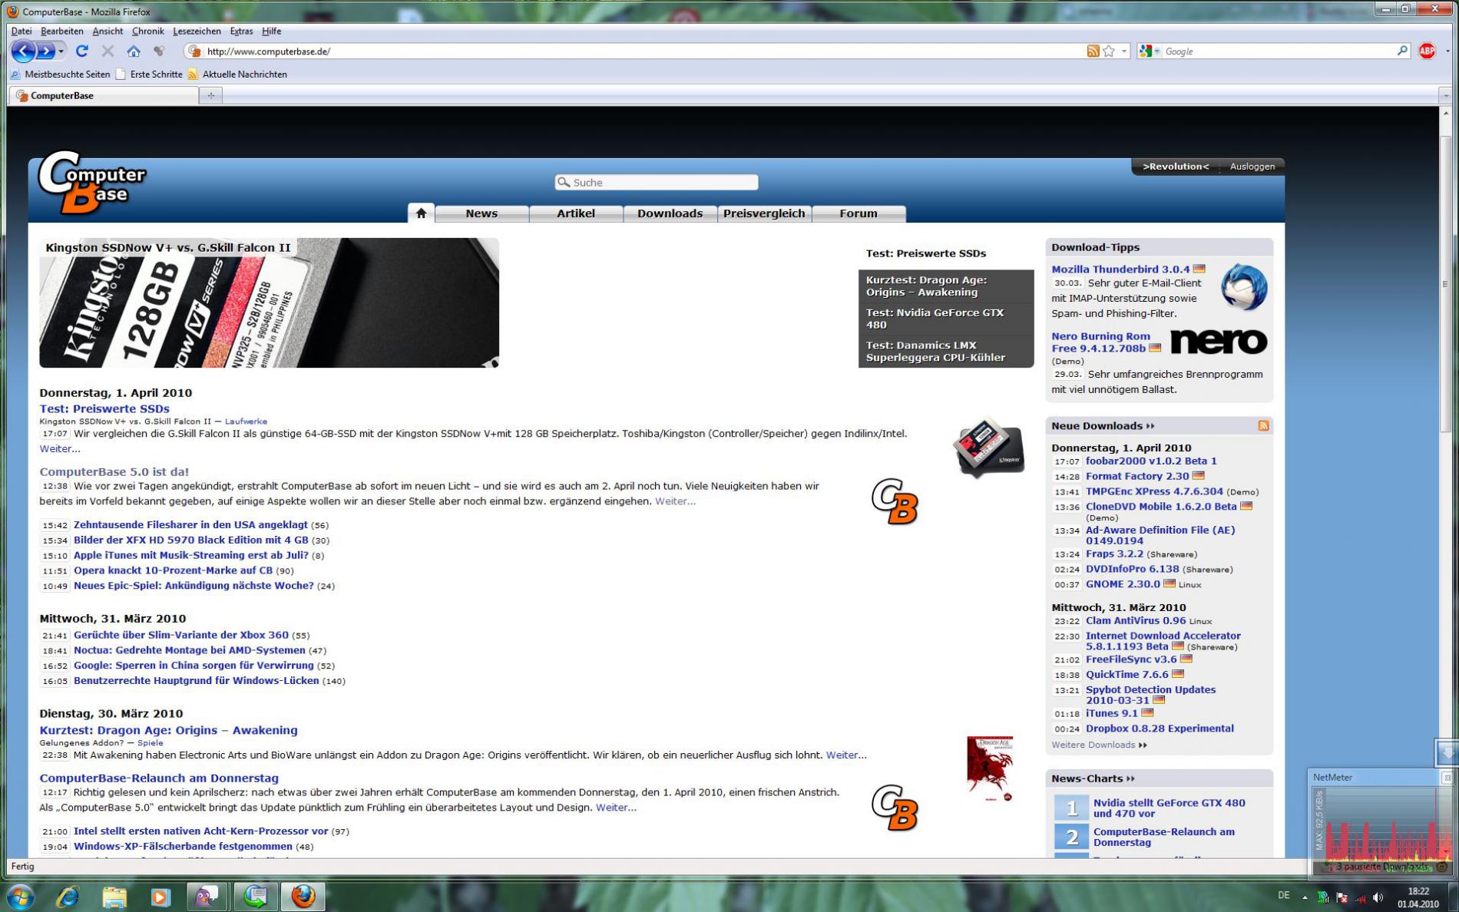Screen dimensions: 1459x912
Task: Open the search engine selector dropdown
Action: point(1150,51)
